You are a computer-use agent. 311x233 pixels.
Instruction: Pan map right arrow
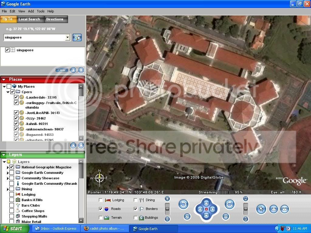pyautogui.click(x=213, y=209)
